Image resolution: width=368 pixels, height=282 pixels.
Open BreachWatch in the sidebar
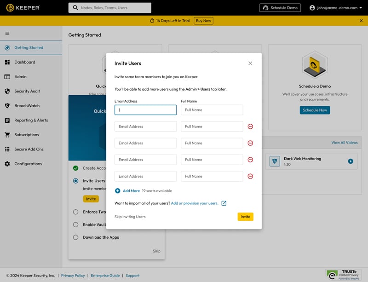[27, 106]
